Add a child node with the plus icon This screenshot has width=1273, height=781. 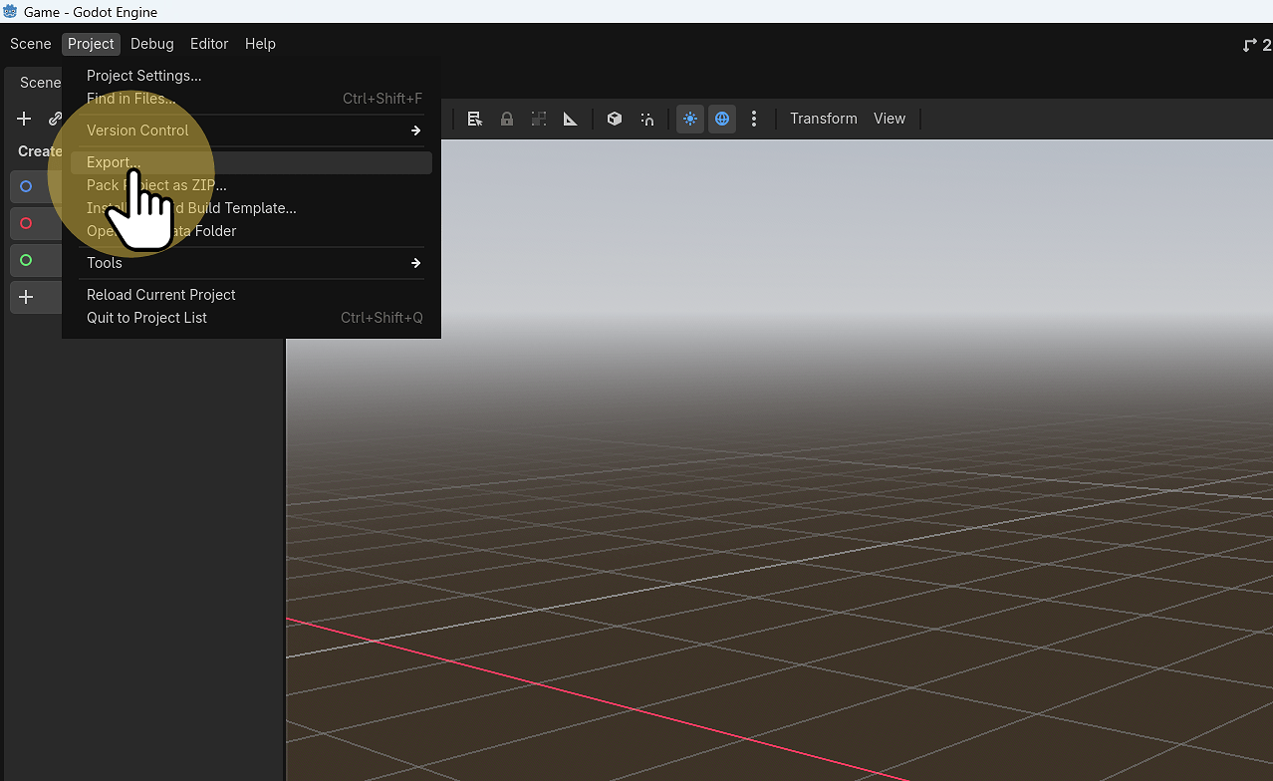click(x=22, y=118)
